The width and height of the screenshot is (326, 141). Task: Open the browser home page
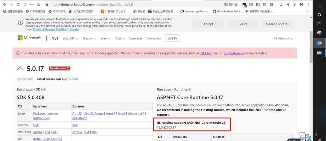(25, 4)
